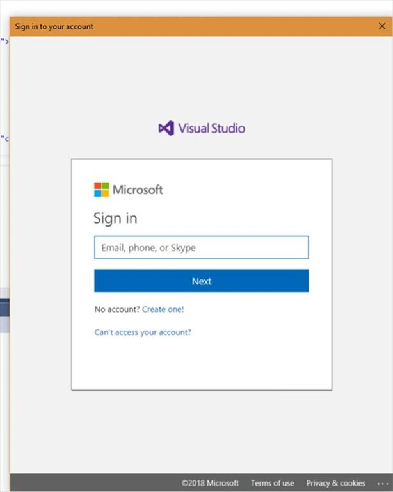Click Can't access your account? link

143,332
